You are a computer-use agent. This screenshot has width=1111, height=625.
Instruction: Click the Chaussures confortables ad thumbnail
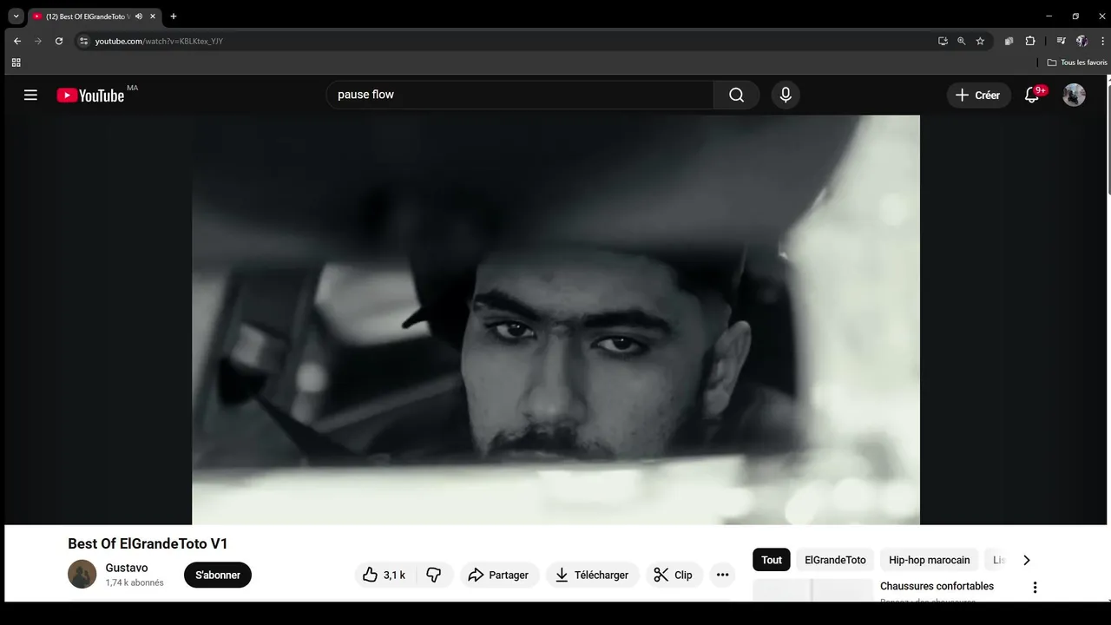coord(812,590)
